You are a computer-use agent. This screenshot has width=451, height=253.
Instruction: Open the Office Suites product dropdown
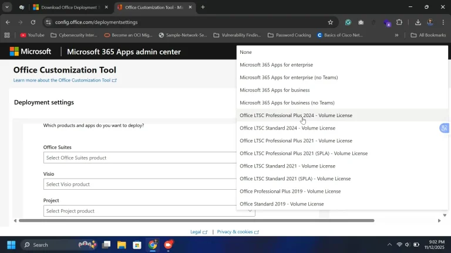pos(140,158)
